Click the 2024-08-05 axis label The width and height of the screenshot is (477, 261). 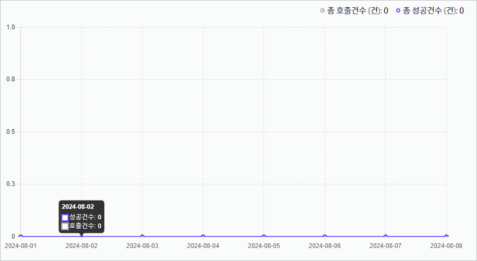[x=264, y=246]
